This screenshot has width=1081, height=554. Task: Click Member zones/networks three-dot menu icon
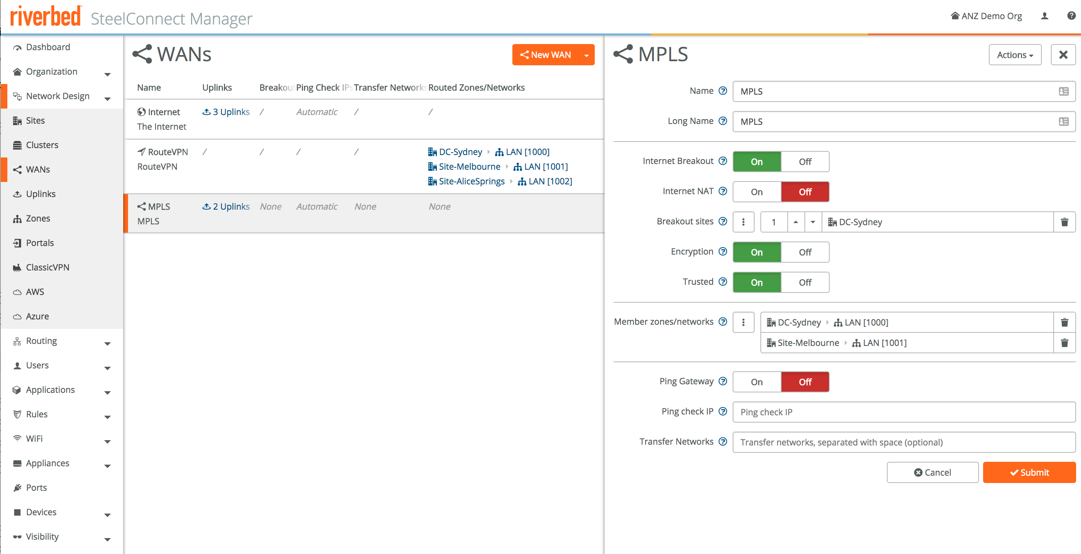click(x=743, y=322)
